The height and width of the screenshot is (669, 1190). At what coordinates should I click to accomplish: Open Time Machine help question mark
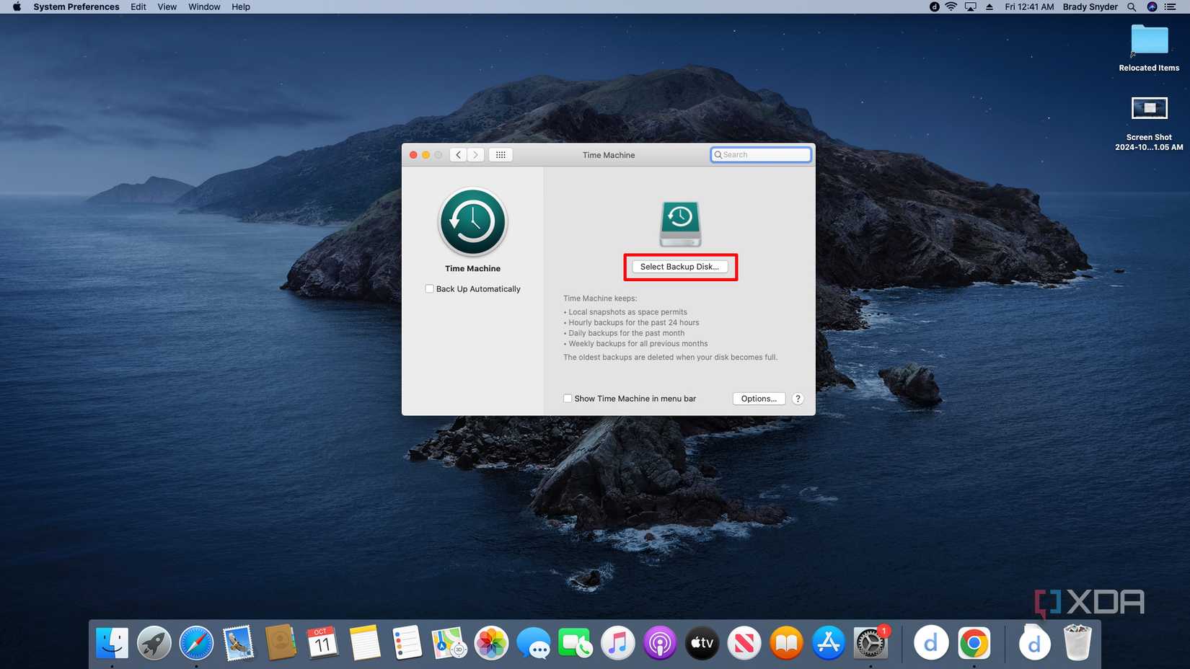(798, 399)
